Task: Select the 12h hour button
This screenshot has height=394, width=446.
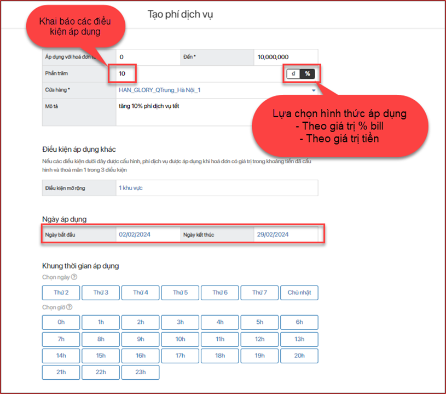Action: pos(259,339)
